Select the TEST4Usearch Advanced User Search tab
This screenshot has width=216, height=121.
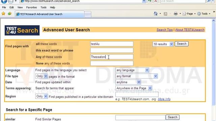point(50,14)
